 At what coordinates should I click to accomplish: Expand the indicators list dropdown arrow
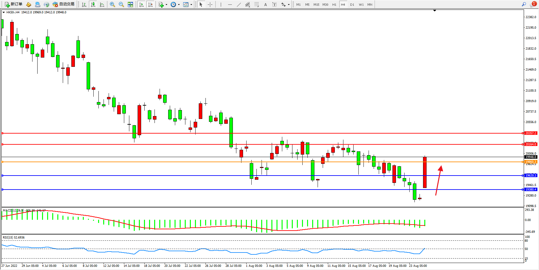click(x=166, y=4)
